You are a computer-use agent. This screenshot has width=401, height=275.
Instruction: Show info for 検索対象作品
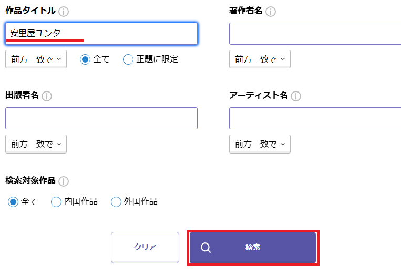coord(64,181)
